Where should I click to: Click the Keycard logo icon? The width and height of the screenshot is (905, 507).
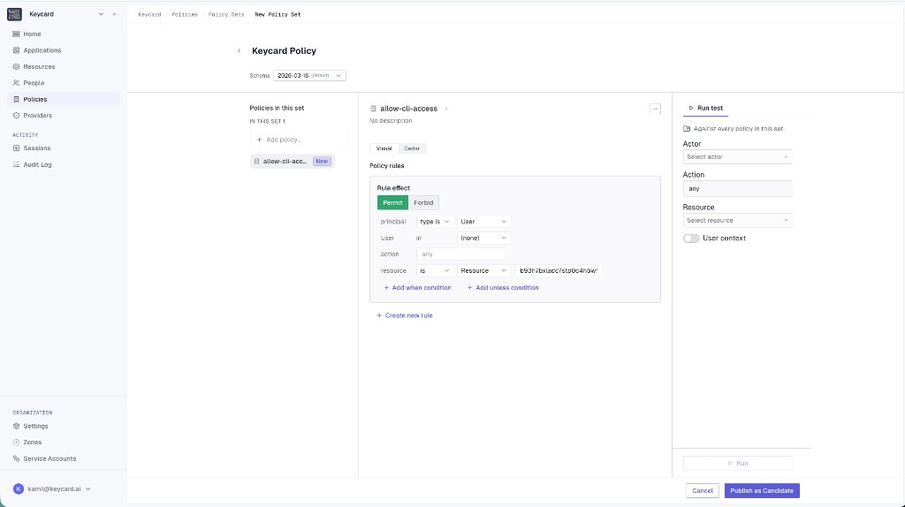[14, 14]
